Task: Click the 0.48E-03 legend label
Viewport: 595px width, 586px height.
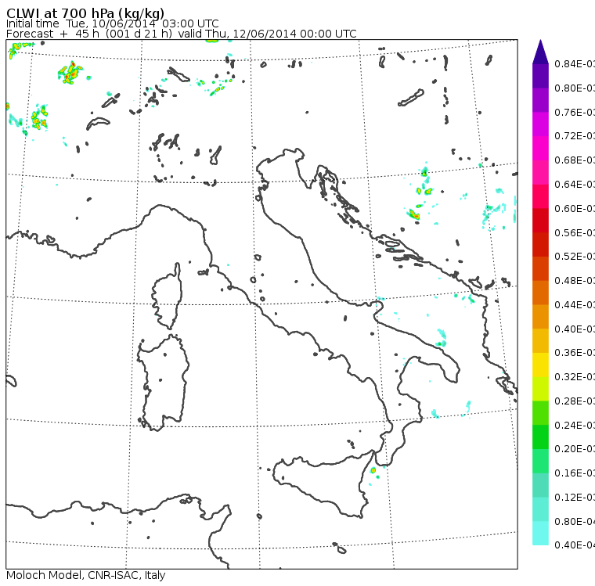Action: pos(575,281)
